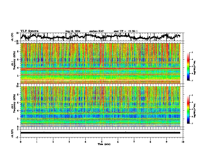
Task: Click the time axis tick label 10
Action: click(x=183, y=142)
